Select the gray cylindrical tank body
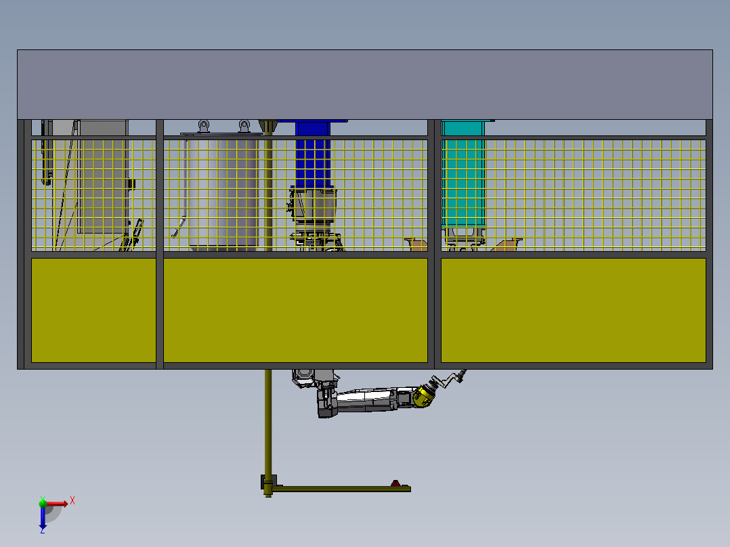The height and width of the screenshot is (547, 730). [x=223, y=192]
